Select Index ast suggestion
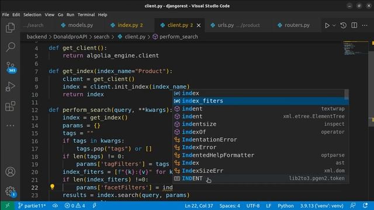Viewport: 374px width, 210px height. tap(261, 163)
